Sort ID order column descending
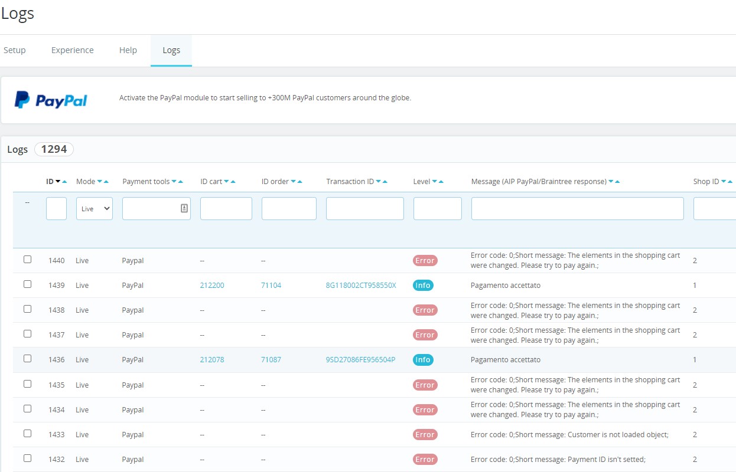 pyautogui.click(x=293, y=182)
